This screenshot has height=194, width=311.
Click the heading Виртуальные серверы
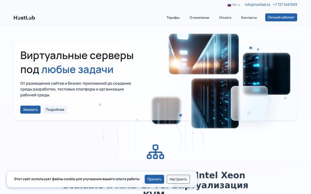77,56
